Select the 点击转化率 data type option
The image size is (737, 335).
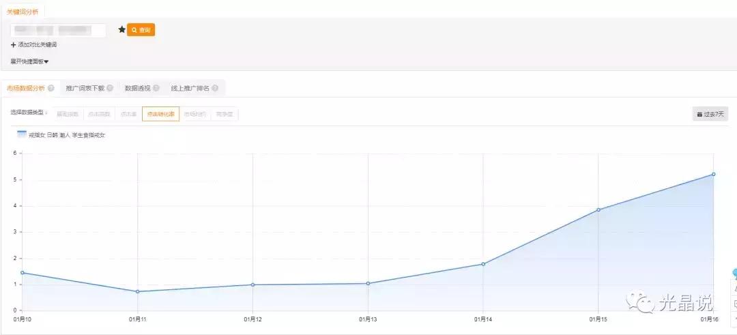tap(160, 114)
